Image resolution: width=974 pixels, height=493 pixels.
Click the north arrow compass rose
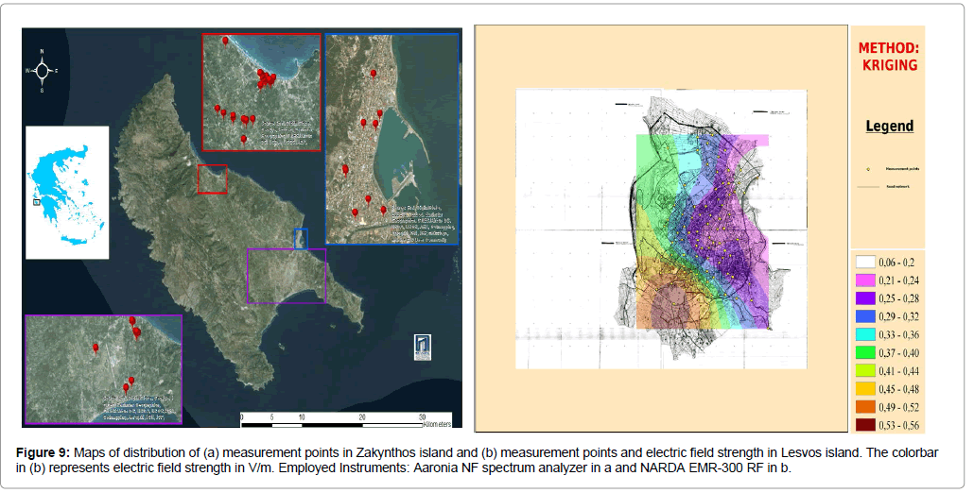42,71
